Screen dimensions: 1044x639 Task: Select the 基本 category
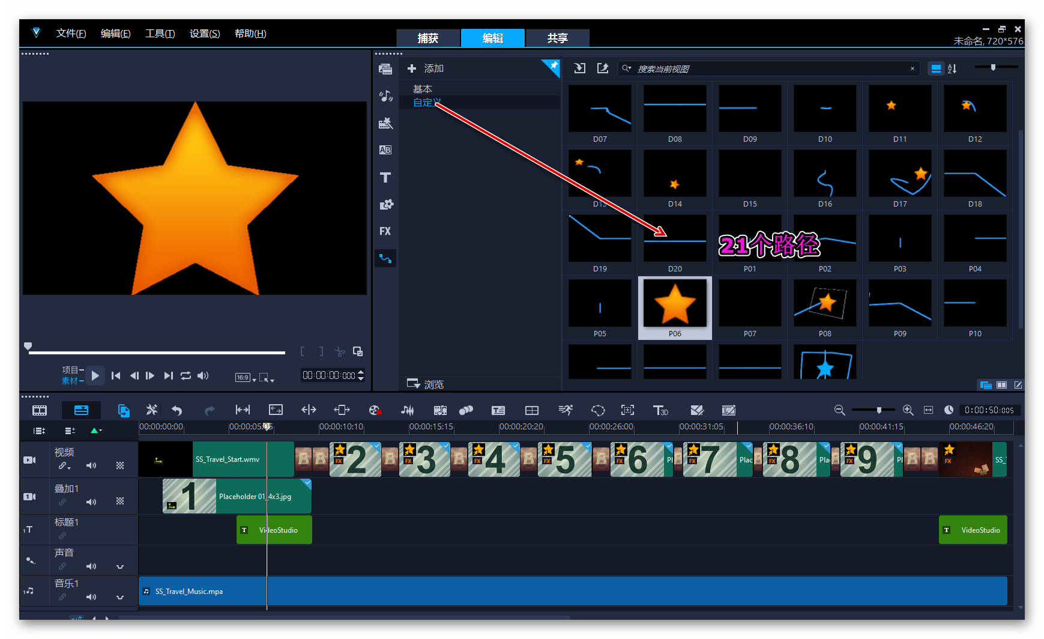click(423, 89)
